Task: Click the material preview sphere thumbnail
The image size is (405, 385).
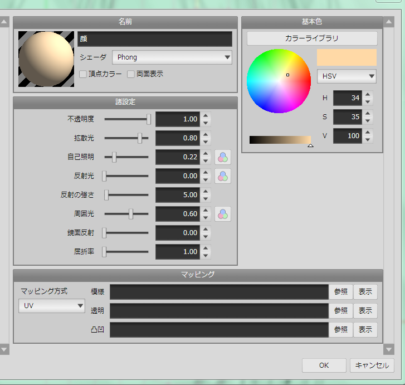Action: pyautogui.click(x=46, y=59)
